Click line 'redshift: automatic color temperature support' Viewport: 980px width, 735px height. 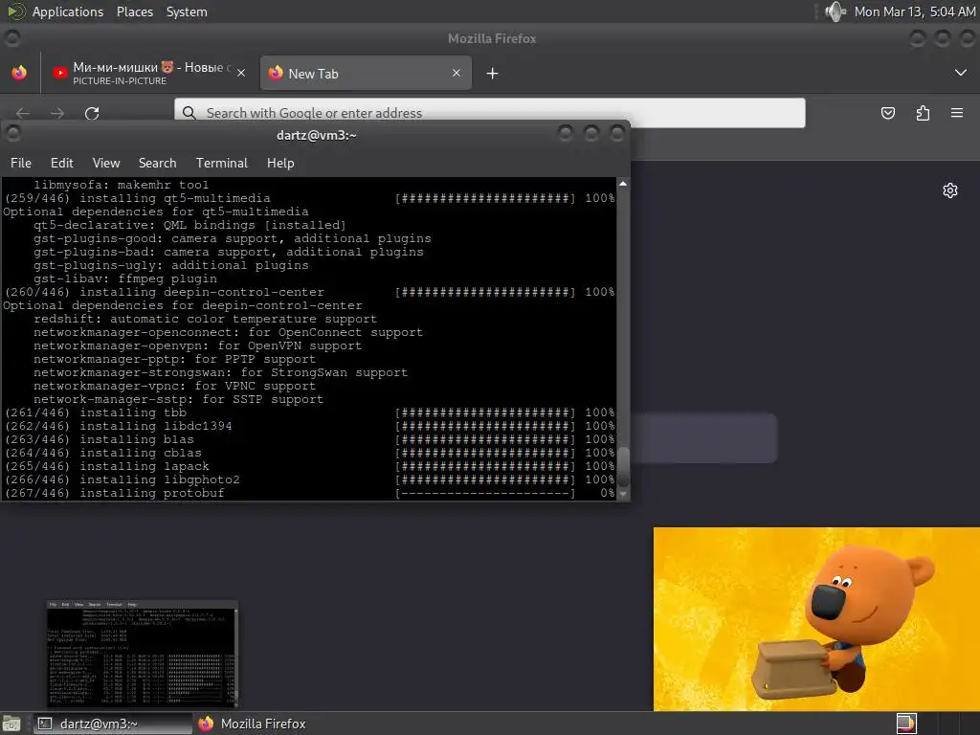click(x=205, y=319)
